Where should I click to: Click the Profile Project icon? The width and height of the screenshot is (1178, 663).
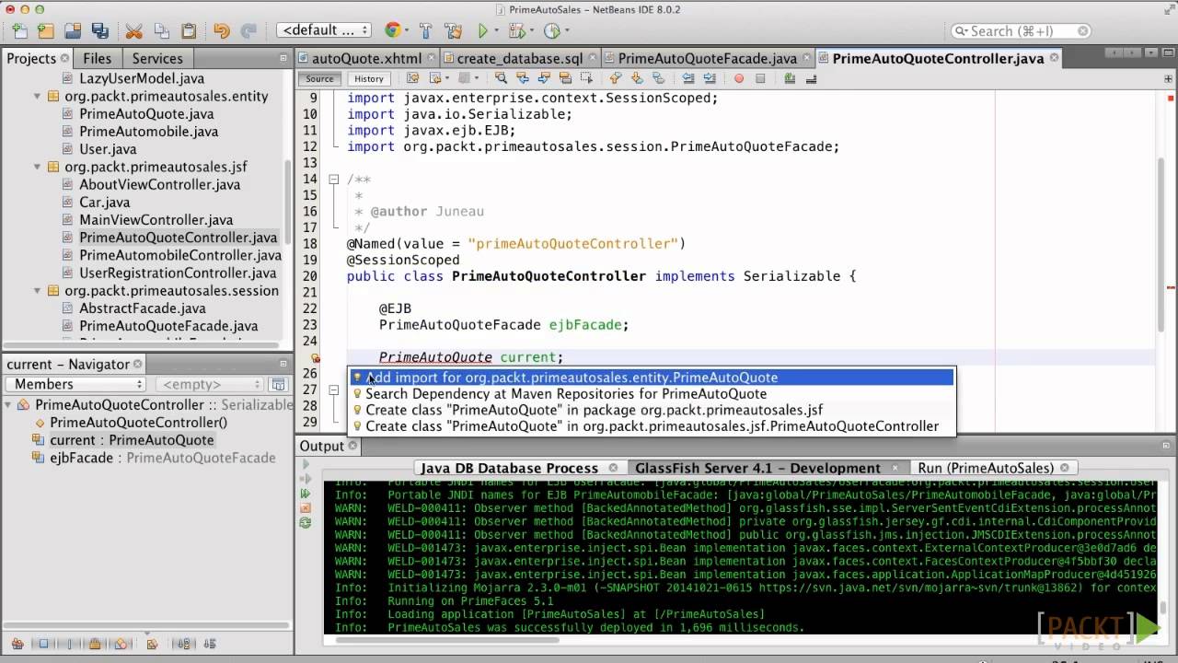551,31
